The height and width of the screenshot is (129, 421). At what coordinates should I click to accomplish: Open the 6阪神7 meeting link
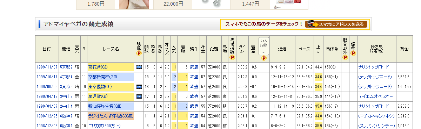tap(66, 116)
